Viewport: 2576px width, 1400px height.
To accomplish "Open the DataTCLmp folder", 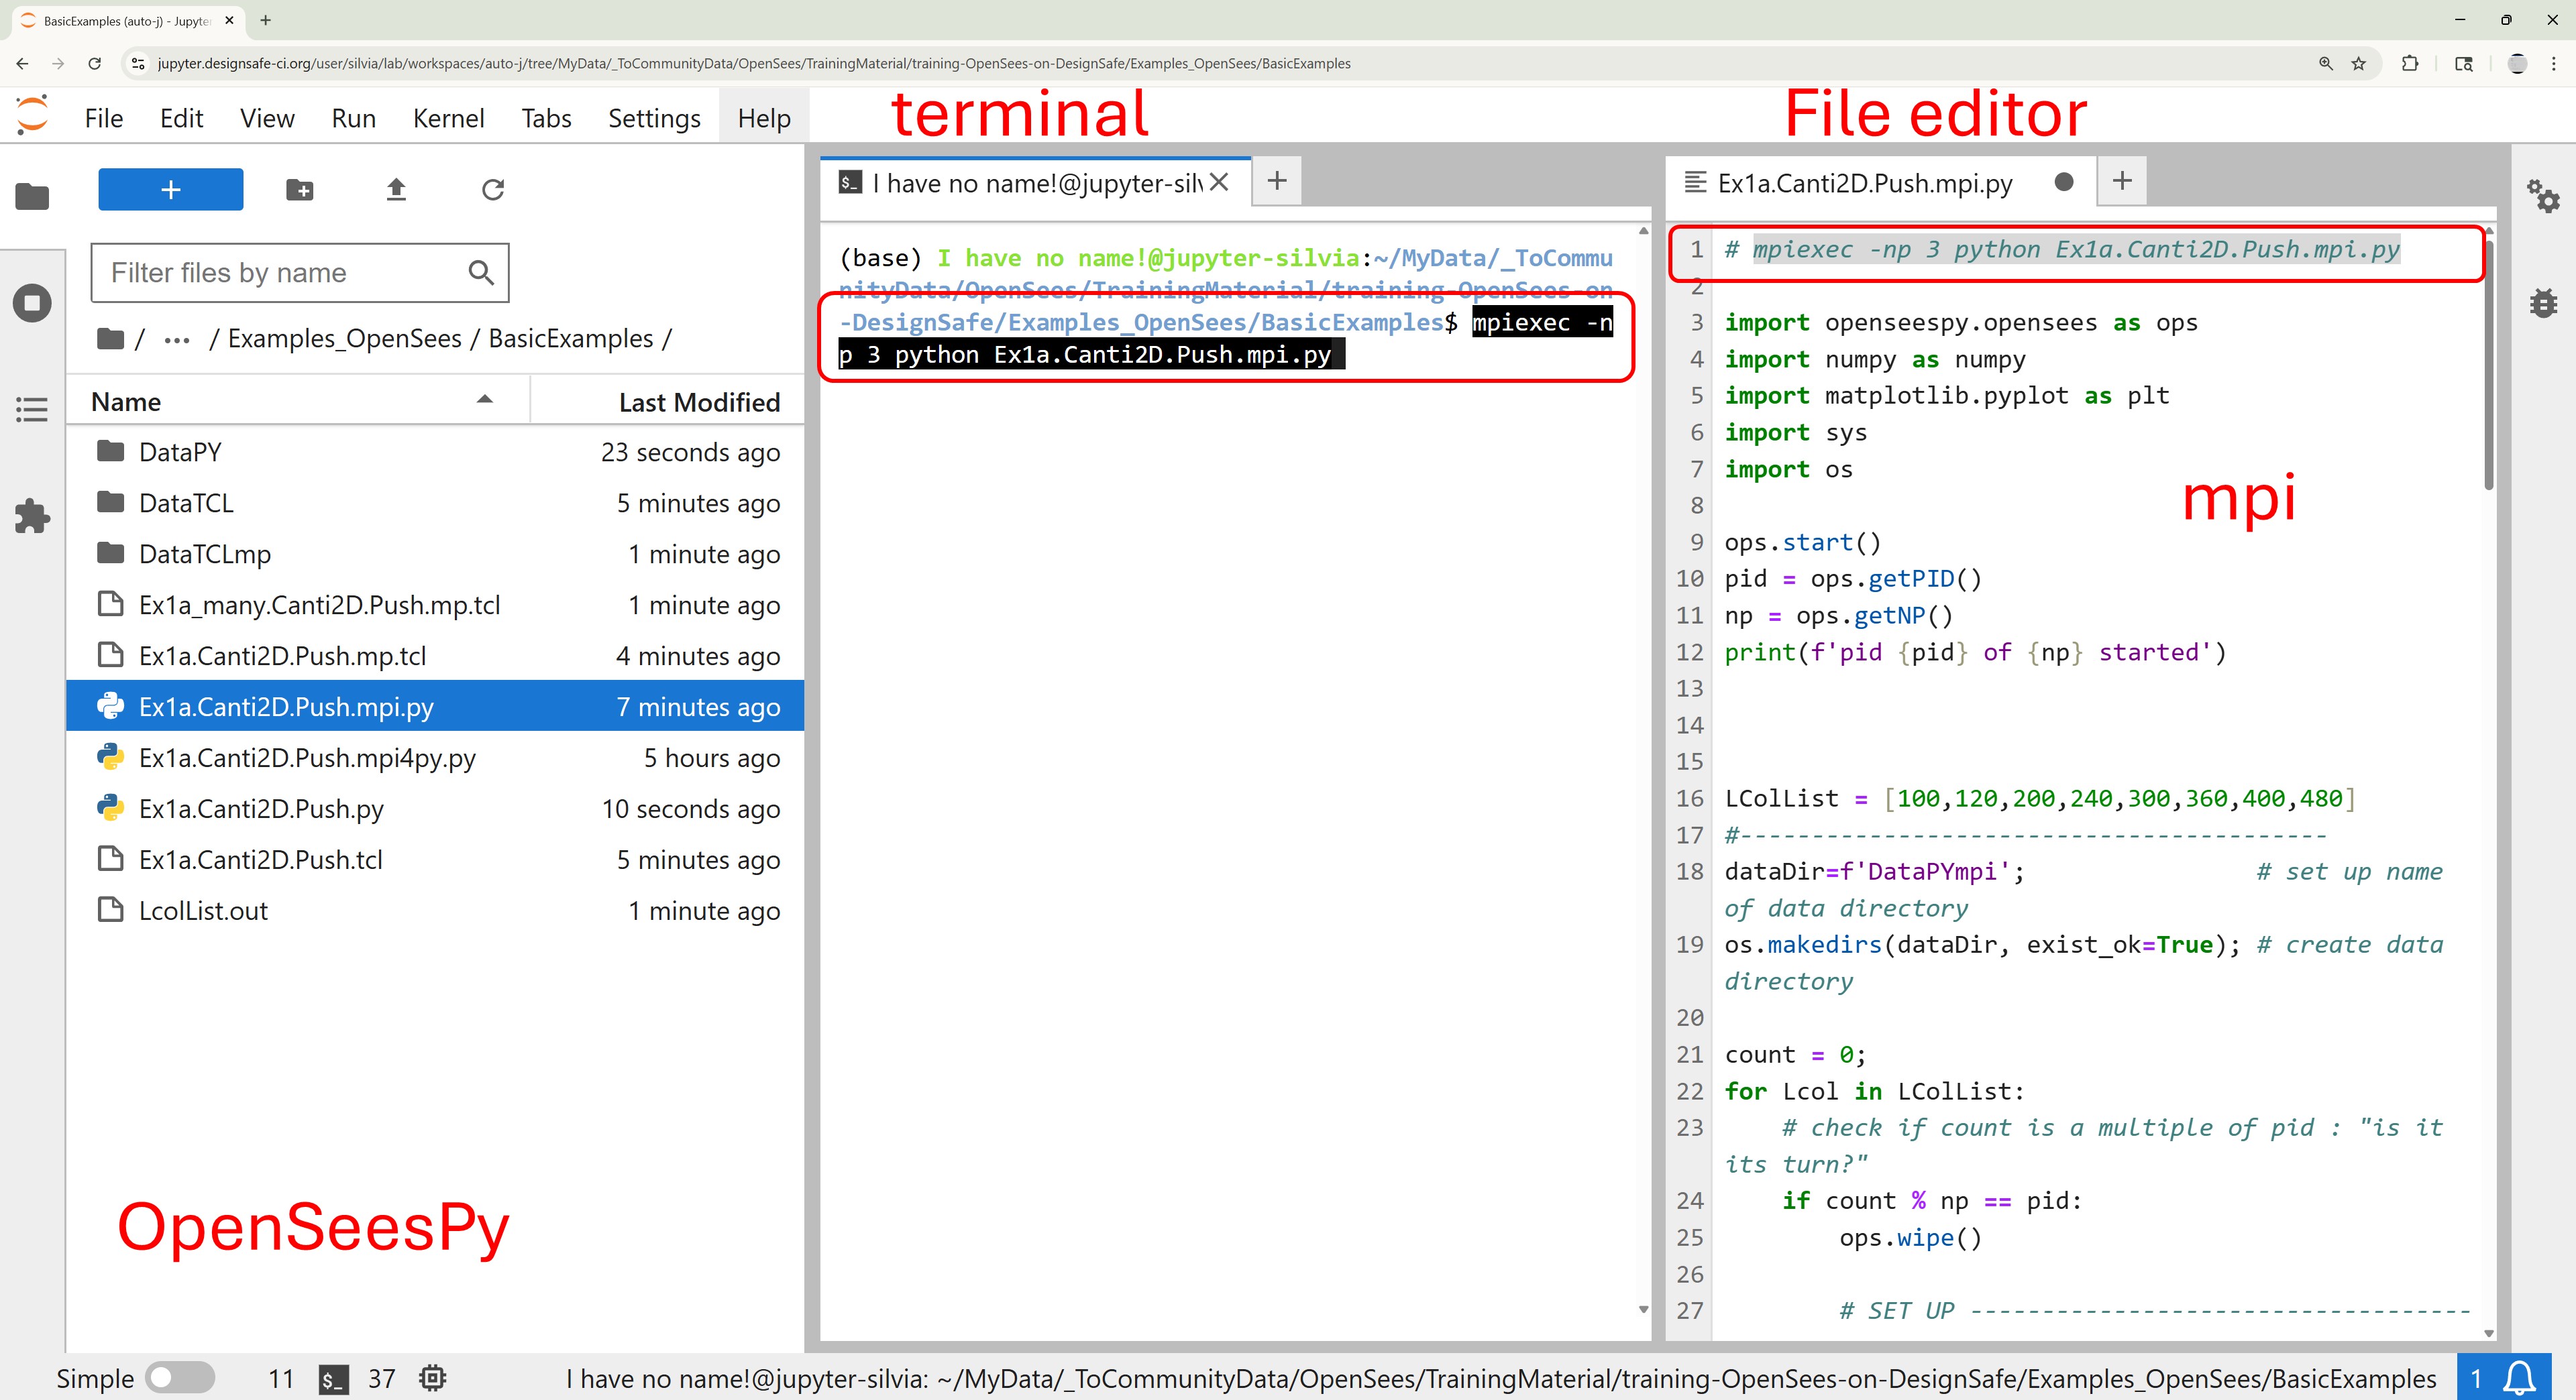I will pyautogui.click(x=204, y=554).
